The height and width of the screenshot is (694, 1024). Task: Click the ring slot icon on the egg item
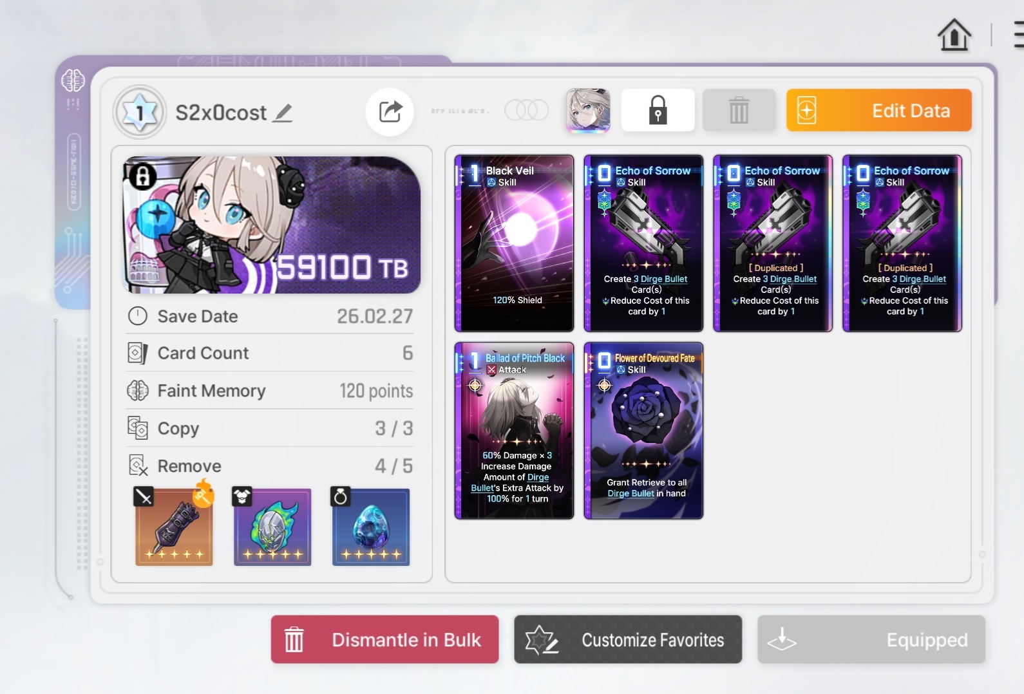pyautogui.click(x=341, y=497)
